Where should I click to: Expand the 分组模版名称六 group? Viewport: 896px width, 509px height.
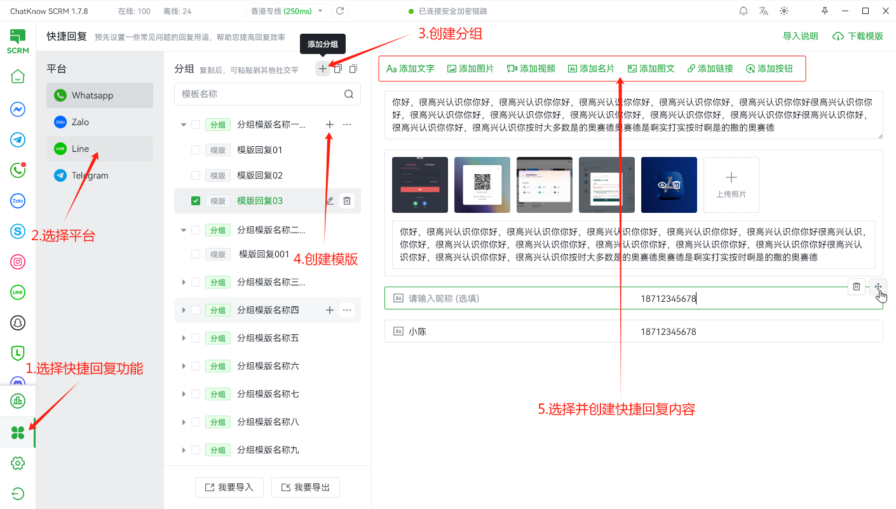point(184,366)
